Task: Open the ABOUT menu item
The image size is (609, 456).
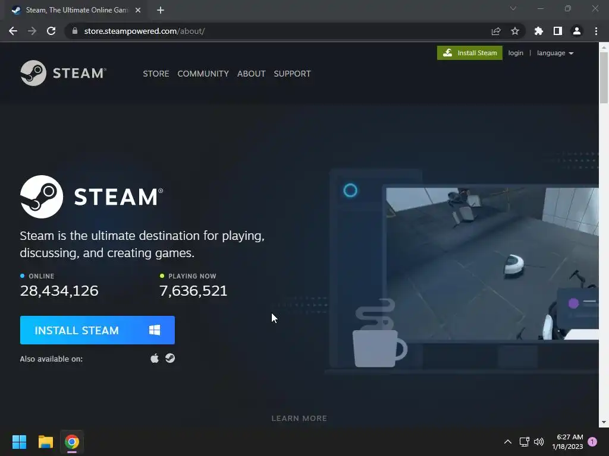Action: (x=252, y=73)
